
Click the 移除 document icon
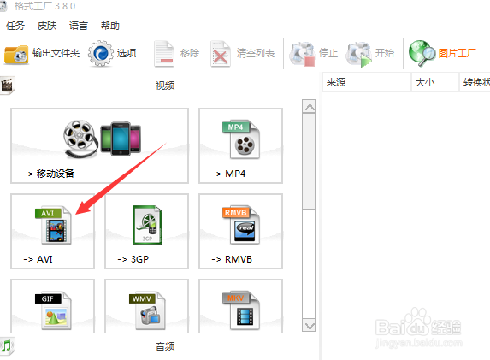[x=163, y=54]
